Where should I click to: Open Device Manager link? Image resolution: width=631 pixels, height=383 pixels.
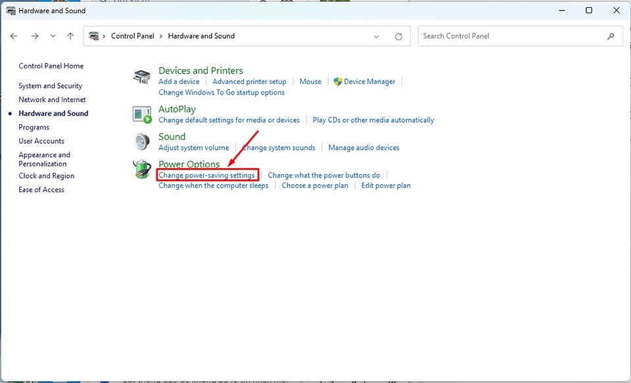369,81
